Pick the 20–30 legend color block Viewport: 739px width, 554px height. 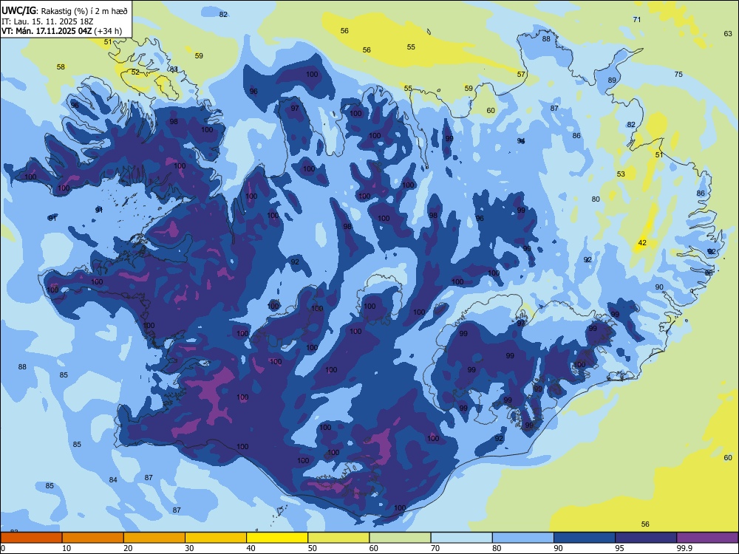[154, 538]
